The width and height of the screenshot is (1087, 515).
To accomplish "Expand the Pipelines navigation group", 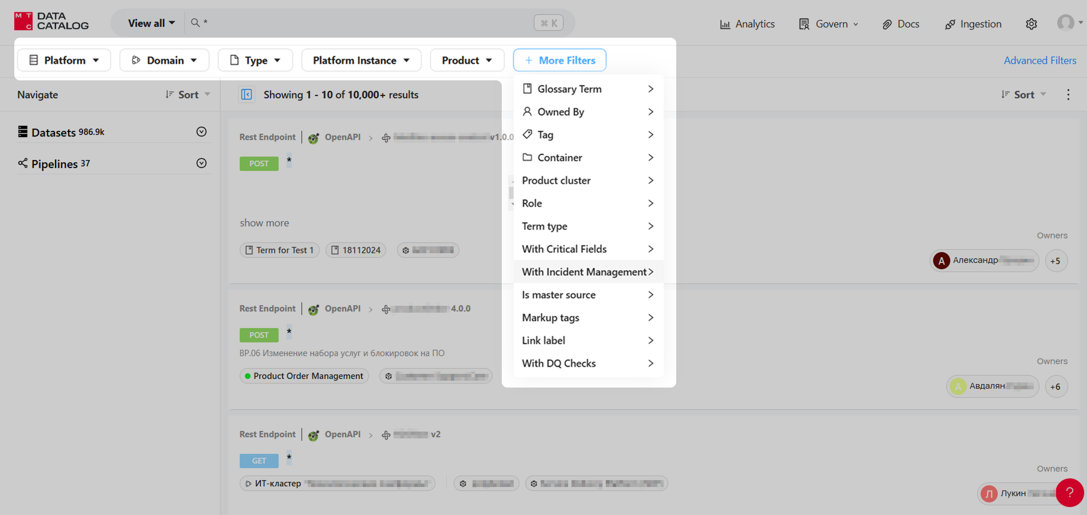I will pyautogui.click(x=201, y=163).
